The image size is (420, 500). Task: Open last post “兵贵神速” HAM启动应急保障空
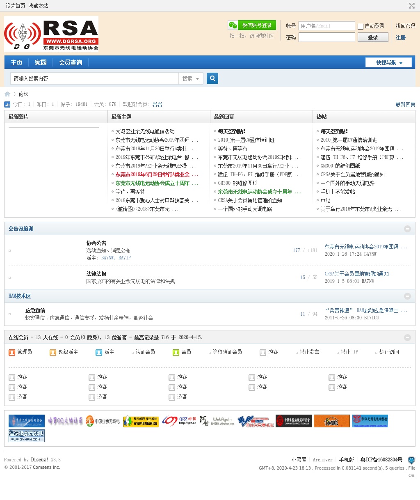(x=365, y=310)
